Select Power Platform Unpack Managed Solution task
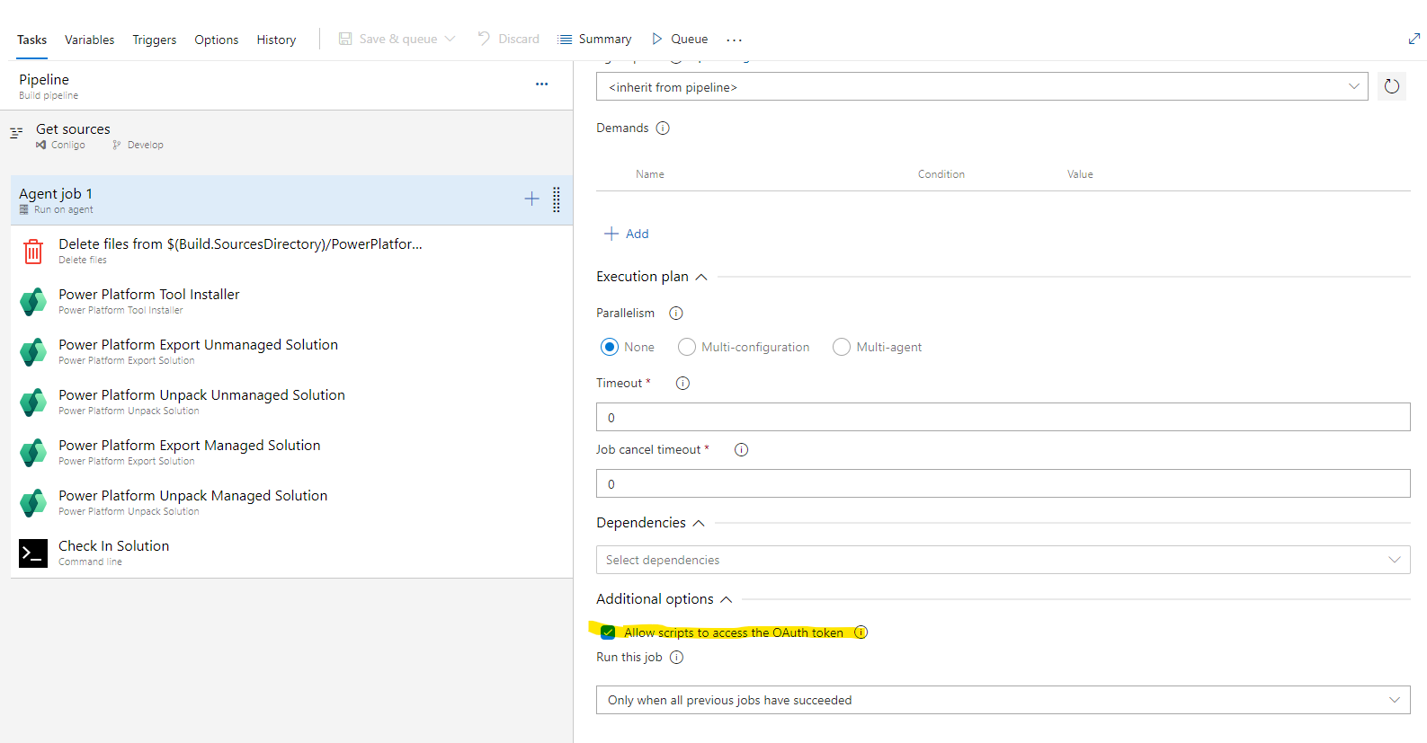Screen dimensions: 1427x743 pyautogui.click(x=291, y=502)
